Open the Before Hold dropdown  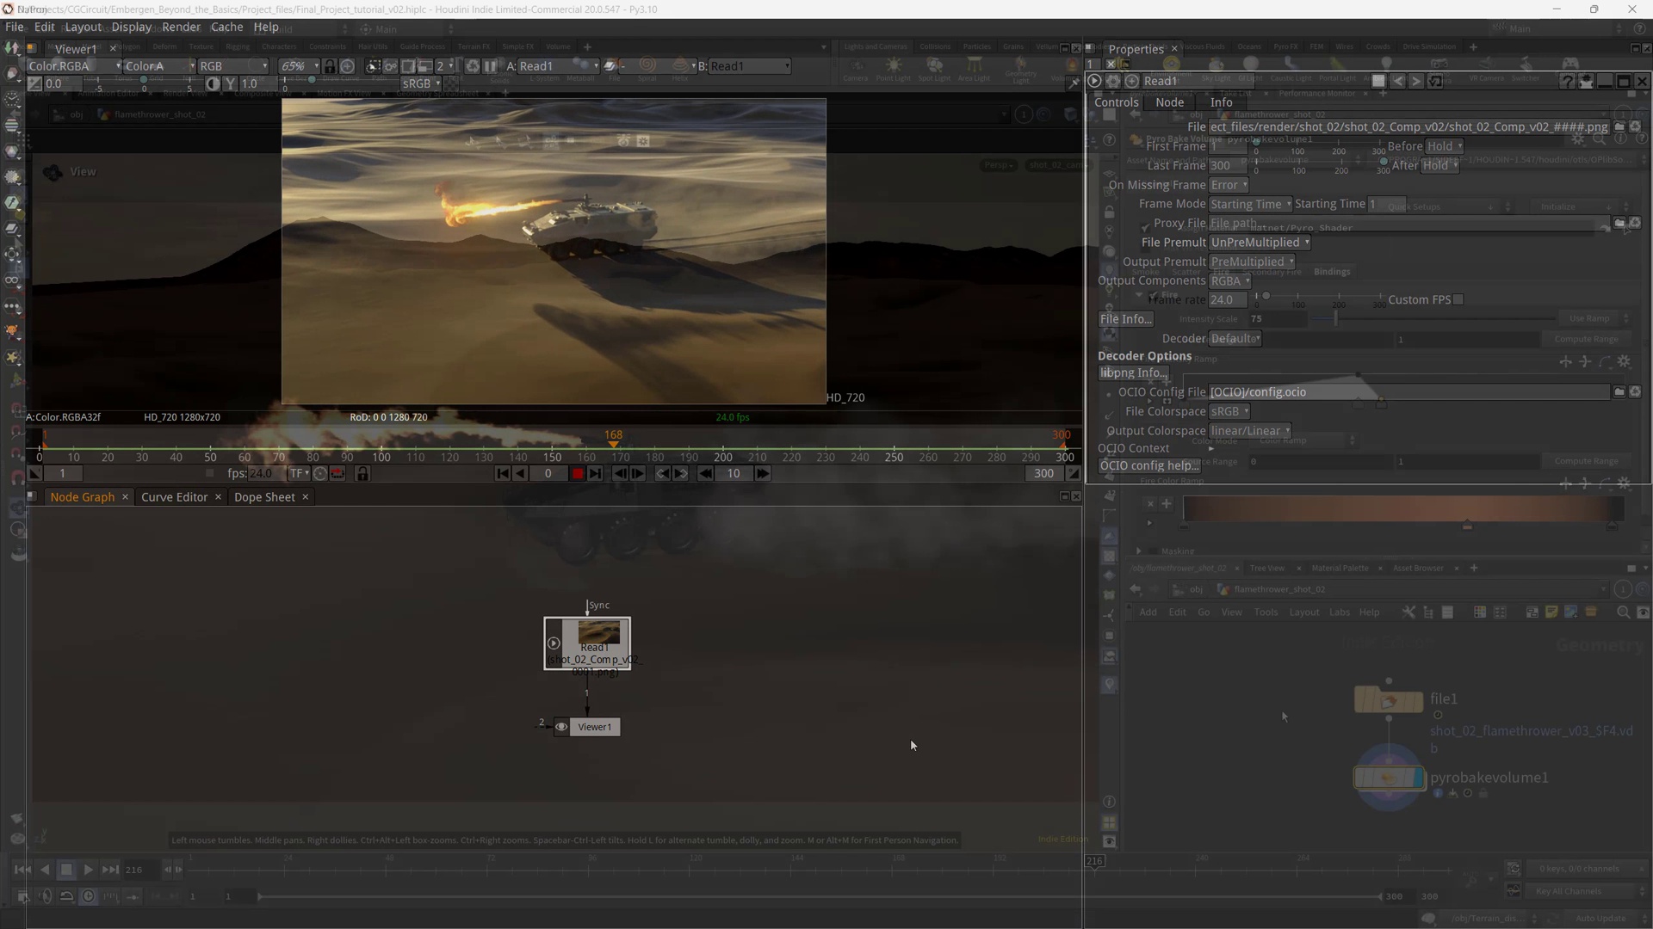tap(1444, 146)
